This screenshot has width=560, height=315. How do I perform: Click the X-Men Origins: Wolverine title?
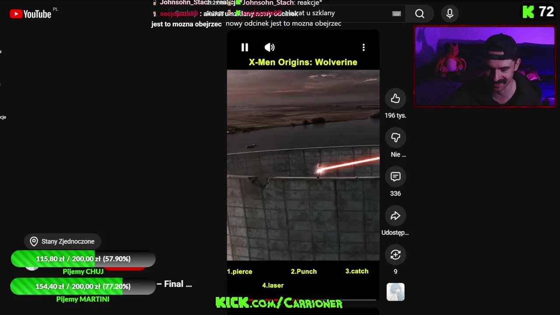click(x=303, y=62)
